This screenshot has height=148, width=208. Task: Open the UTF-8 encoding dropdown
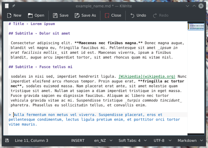(162, 140)
